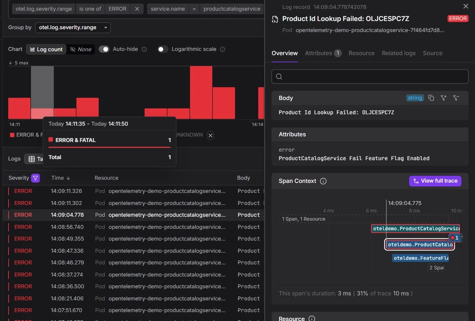The width and height of the screenshot is (475, 321).
Task: Click in the detail panel search field
Action: pyautogui.click(x=370, y=77)
